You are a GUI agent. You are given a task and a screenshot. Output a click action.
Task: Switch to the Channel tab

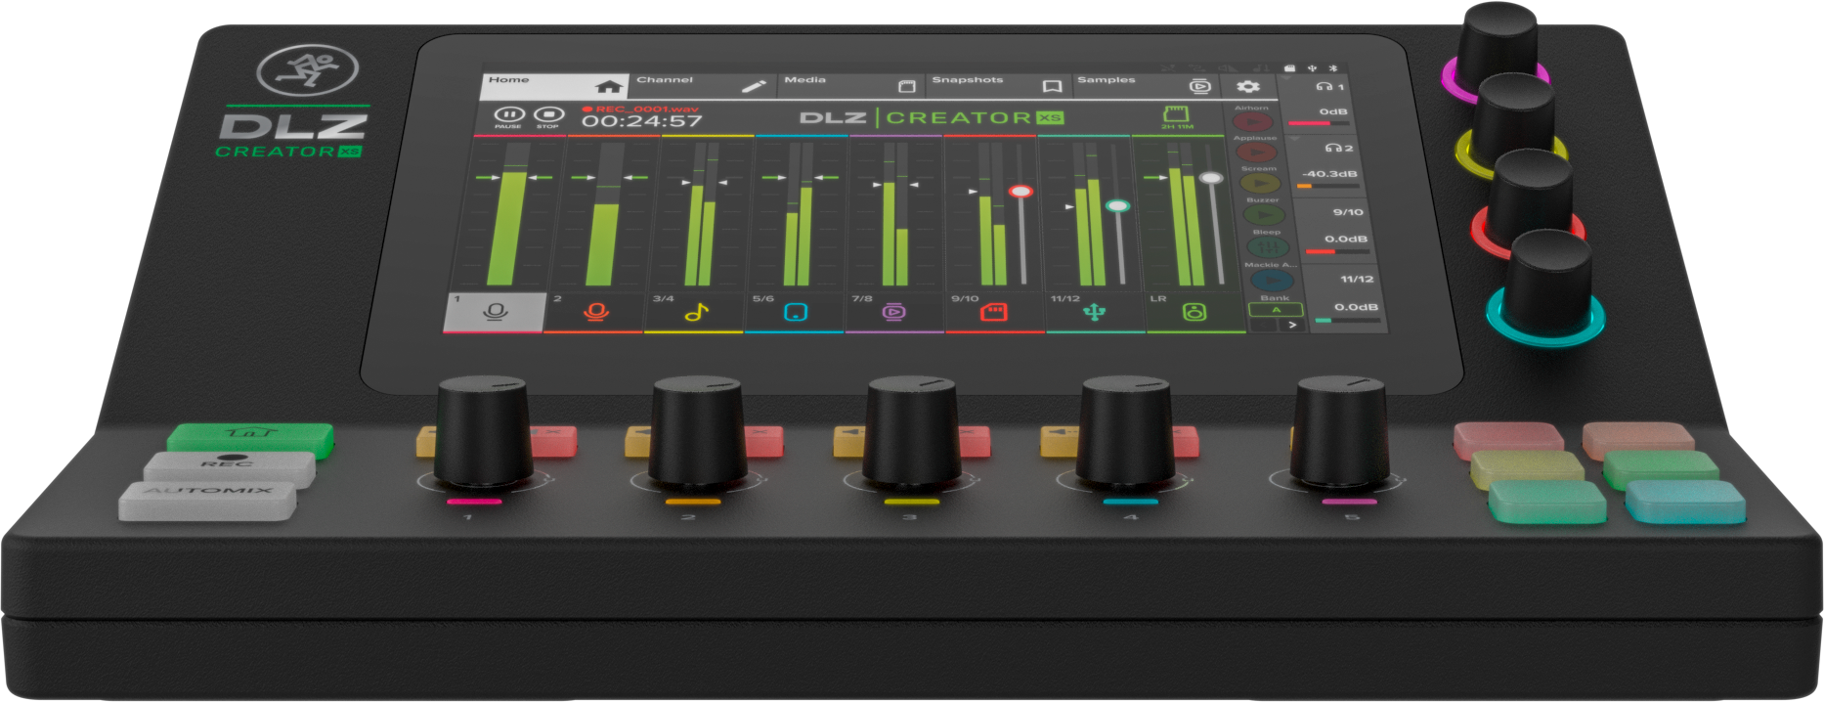(x=702, y=86)
